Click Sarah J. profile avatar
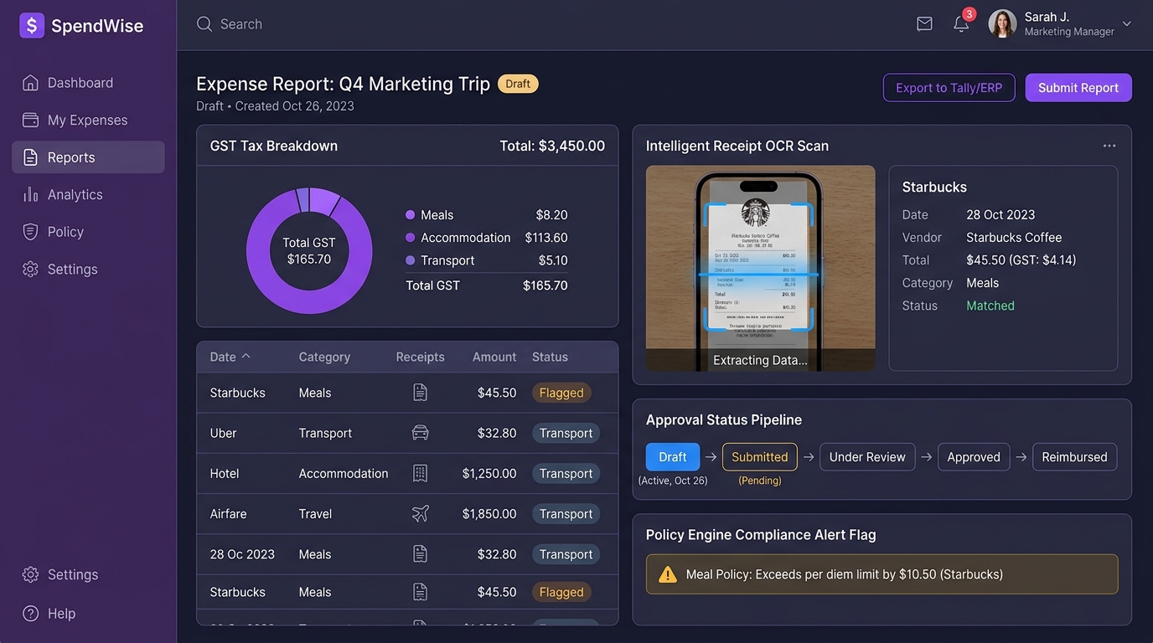1153x643 pixels. pos(1002,23)
